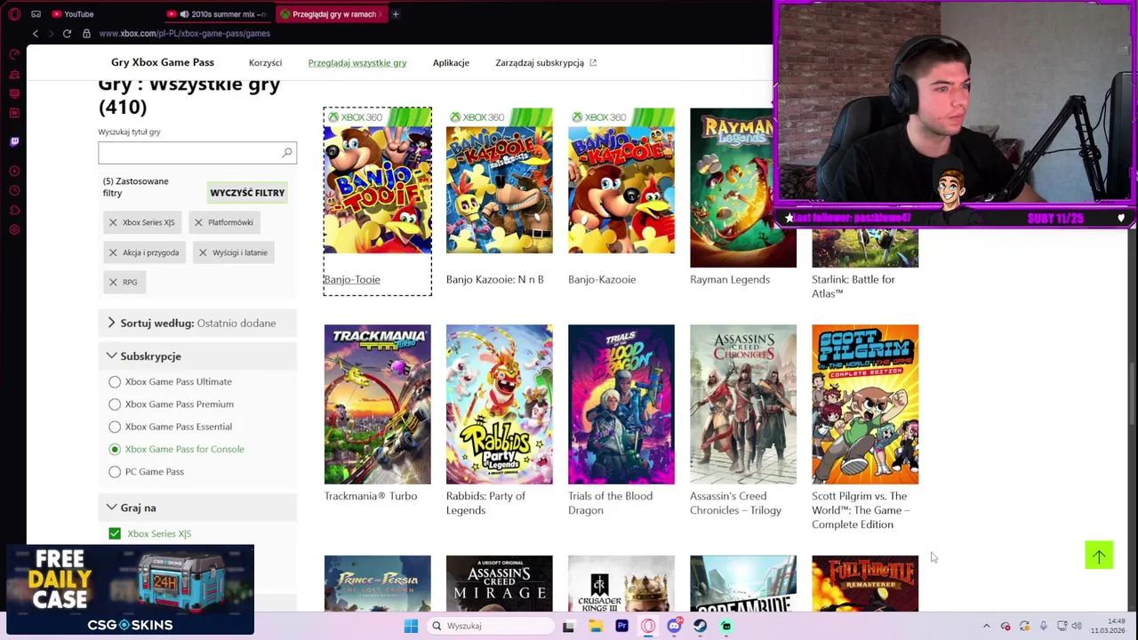
Task: Click the browser address bar URL
Action: point(185,34)
